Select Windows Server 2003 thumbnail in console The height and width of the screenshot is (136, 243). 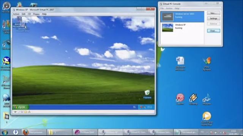pyautogui.click(x=167, y=17)
